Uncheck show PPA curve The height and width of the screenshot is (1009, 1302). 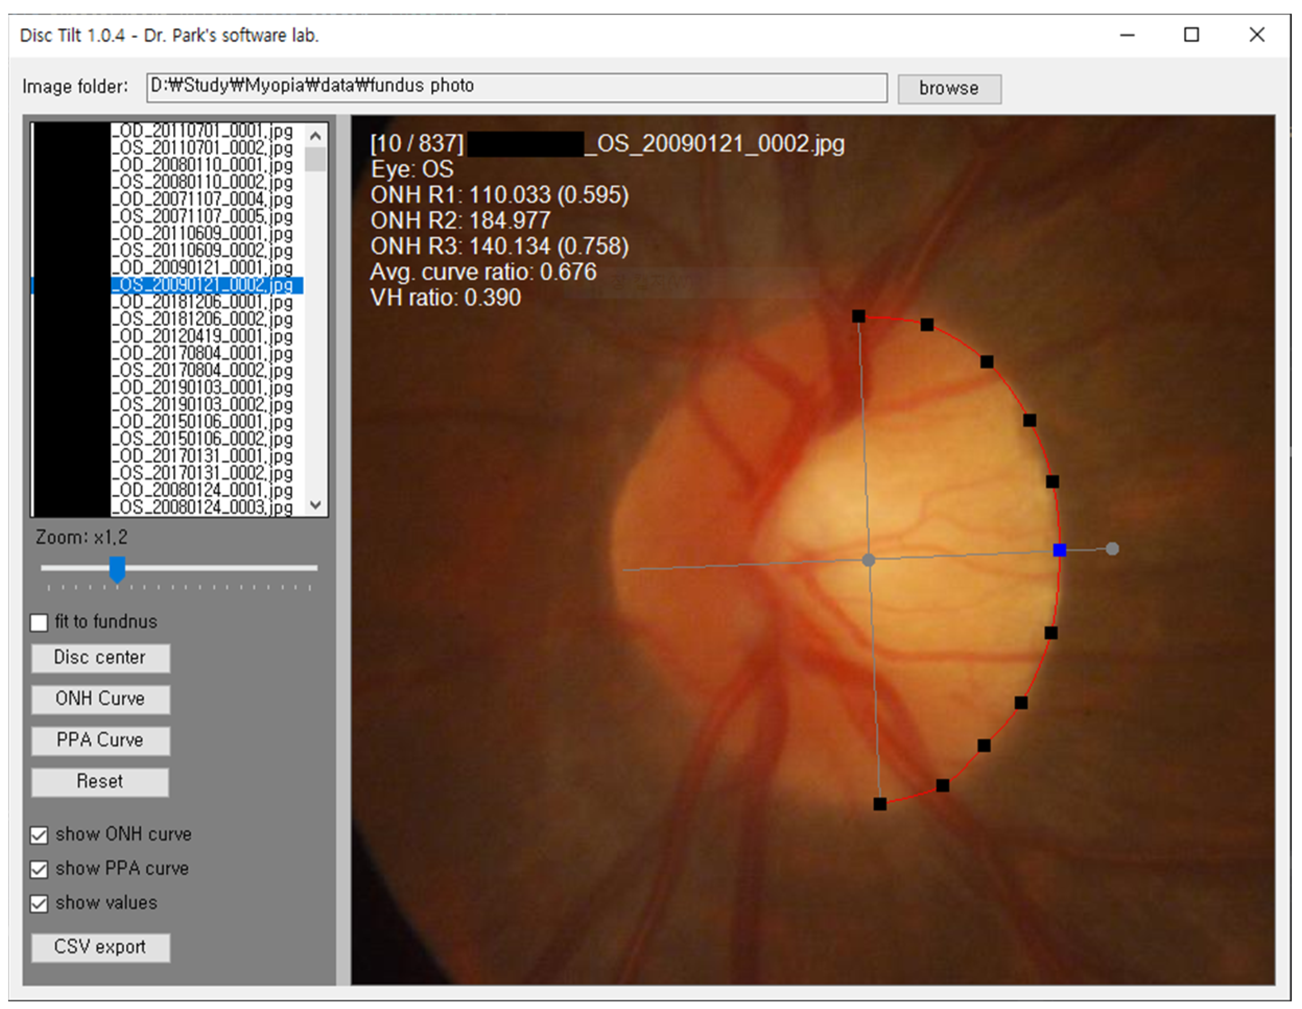(39, 870)
